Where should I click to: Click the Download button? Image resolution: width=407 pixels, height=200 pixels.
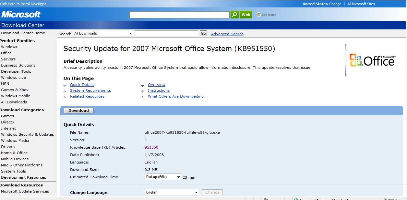click(79, 111)
